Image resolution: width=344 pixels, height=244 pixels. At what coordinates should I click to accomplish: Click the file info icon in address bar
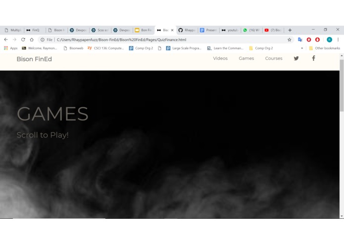pos(43,40)
